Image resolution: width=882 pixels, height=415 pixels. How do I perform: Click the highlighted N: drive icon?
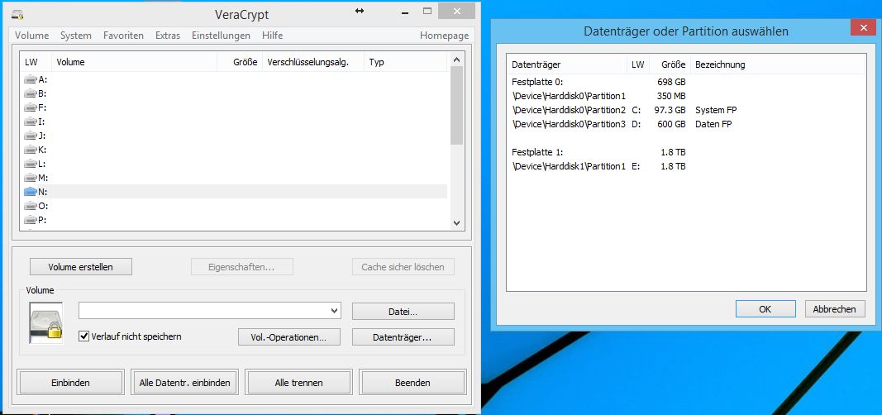[x=30, y=192]
